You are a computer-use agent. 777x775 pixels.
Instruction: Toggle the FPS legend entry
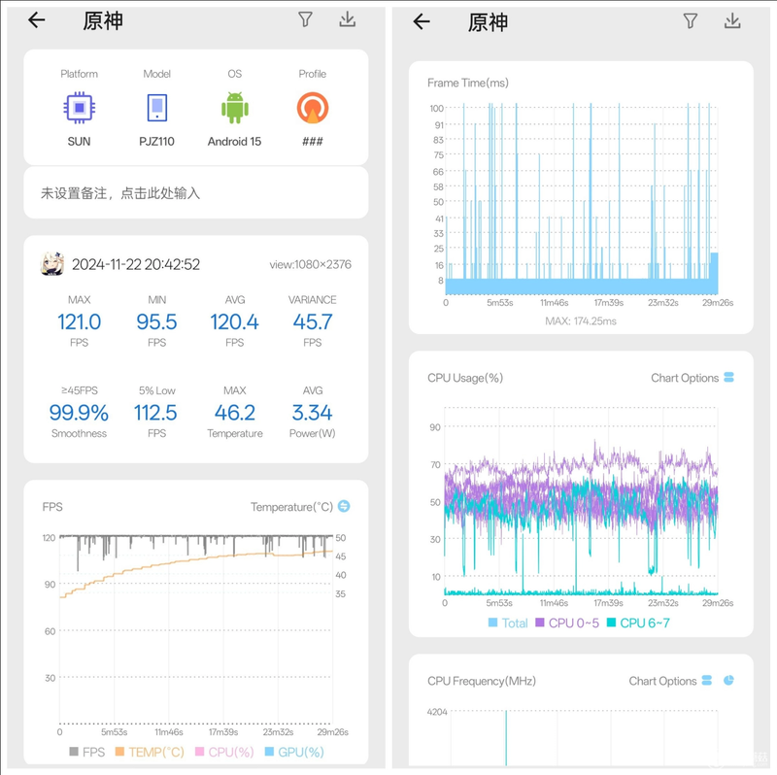[x=87, y=753]
